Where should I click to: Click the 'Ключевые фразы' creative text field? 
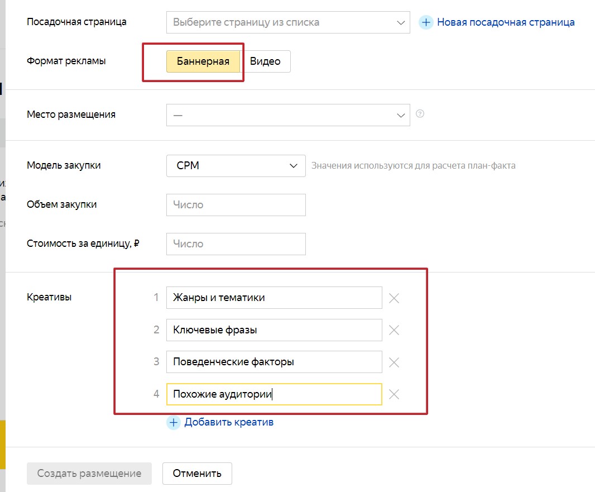click(x=273, y=330)
